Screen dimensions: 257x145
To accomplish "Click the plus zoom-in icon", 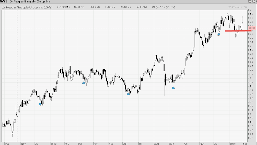I will coord(253,2).
